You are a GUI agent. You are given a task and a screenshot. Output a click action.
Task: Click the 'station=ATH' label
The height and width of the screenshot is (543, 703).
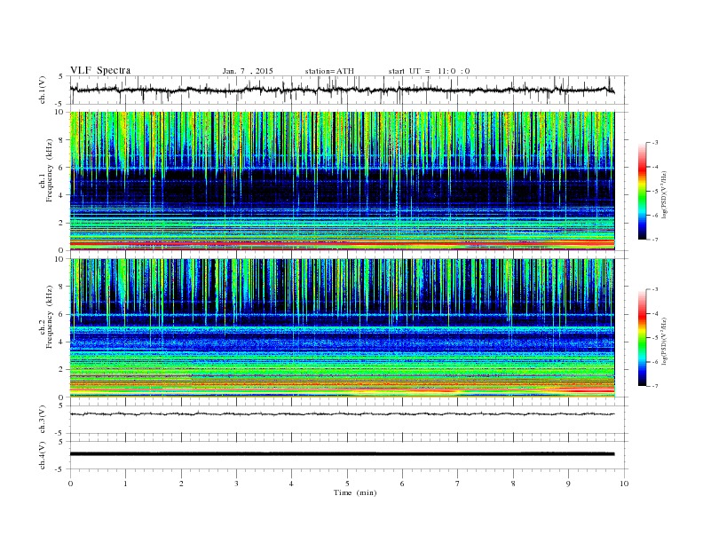pyautogui.click(x=329, y=71)
